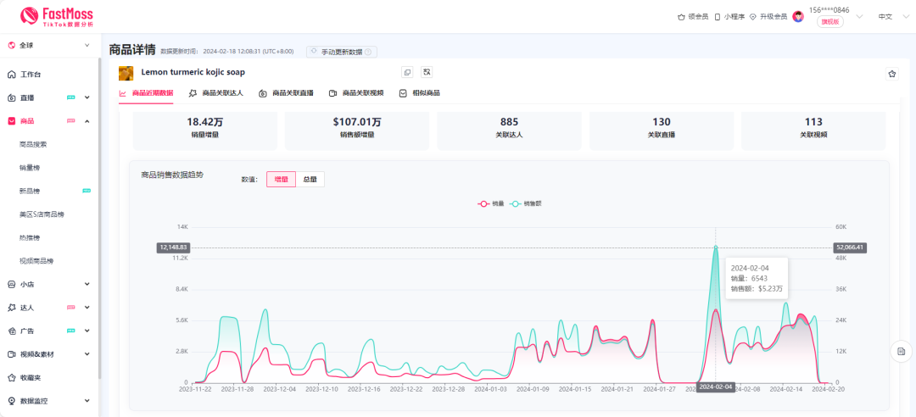Viewport: 916px width, 417px height.
Task: Copy the product name with copy icon
Action: [407, 73]
